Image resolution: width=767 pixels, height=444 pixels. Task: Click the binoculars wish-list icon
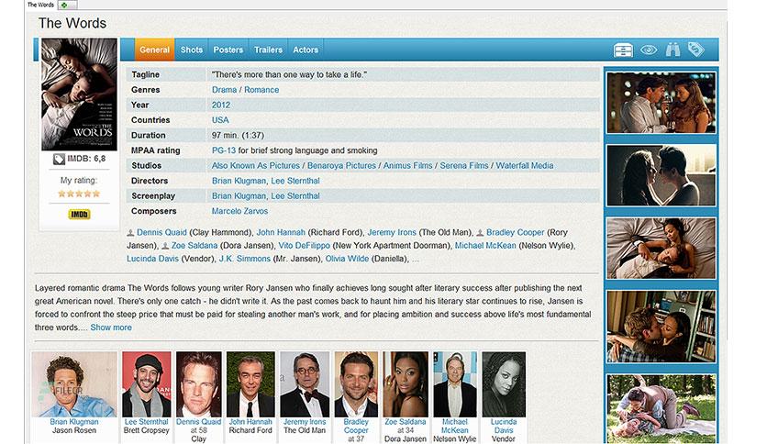[x=673, y=50]
